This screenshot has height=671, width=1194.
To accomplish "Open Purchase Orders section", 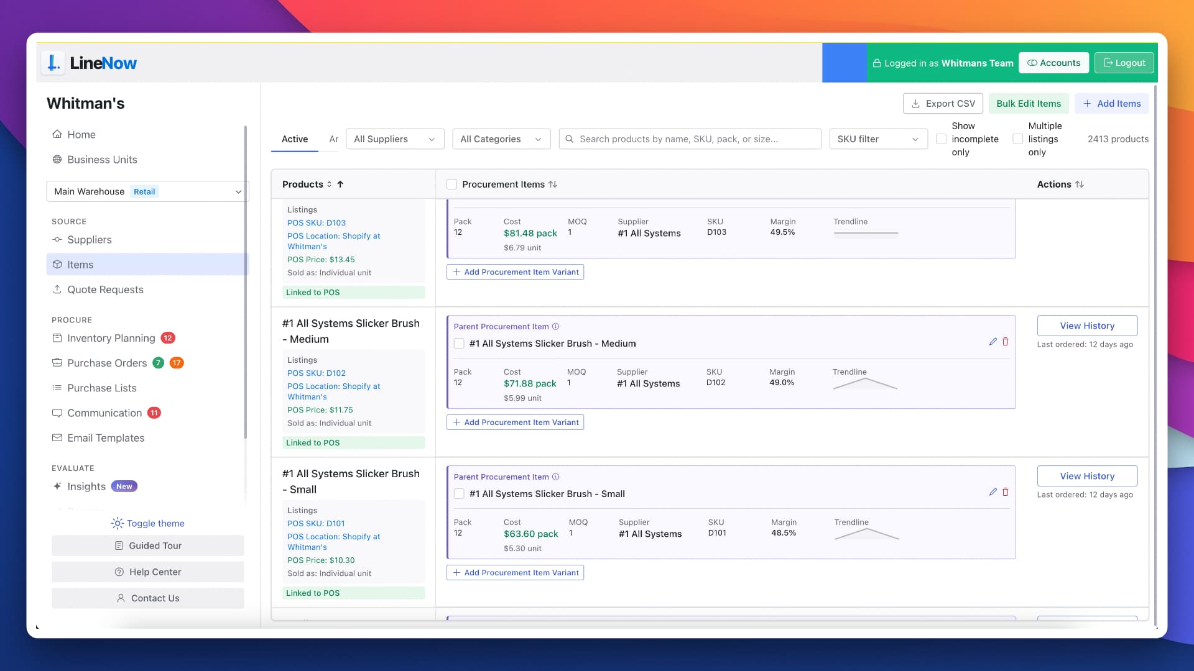I will click(x=107, y=363).
